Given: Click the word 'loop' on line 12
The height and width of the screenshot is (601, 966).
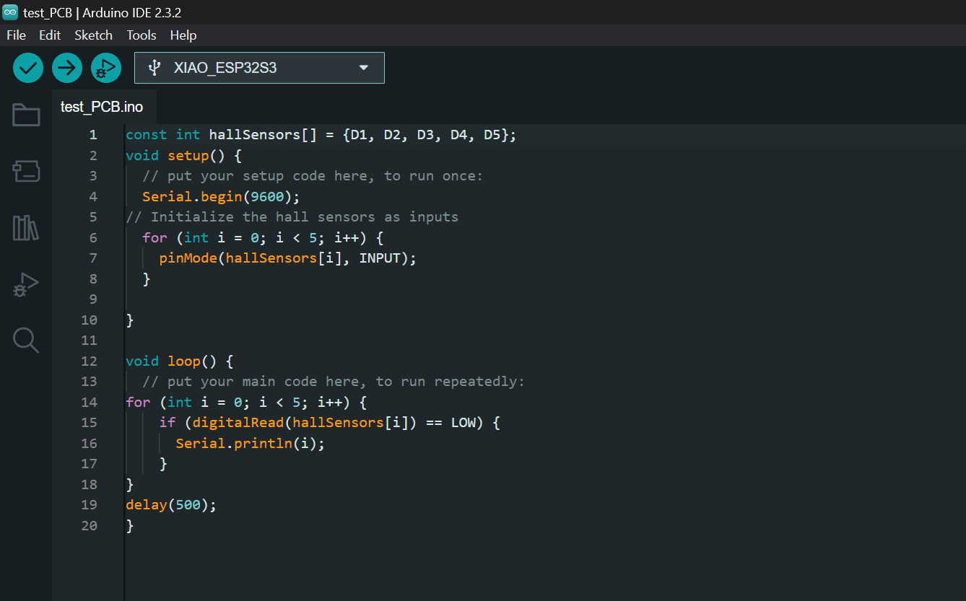Looking at the screenshot, I should [184, 361].
